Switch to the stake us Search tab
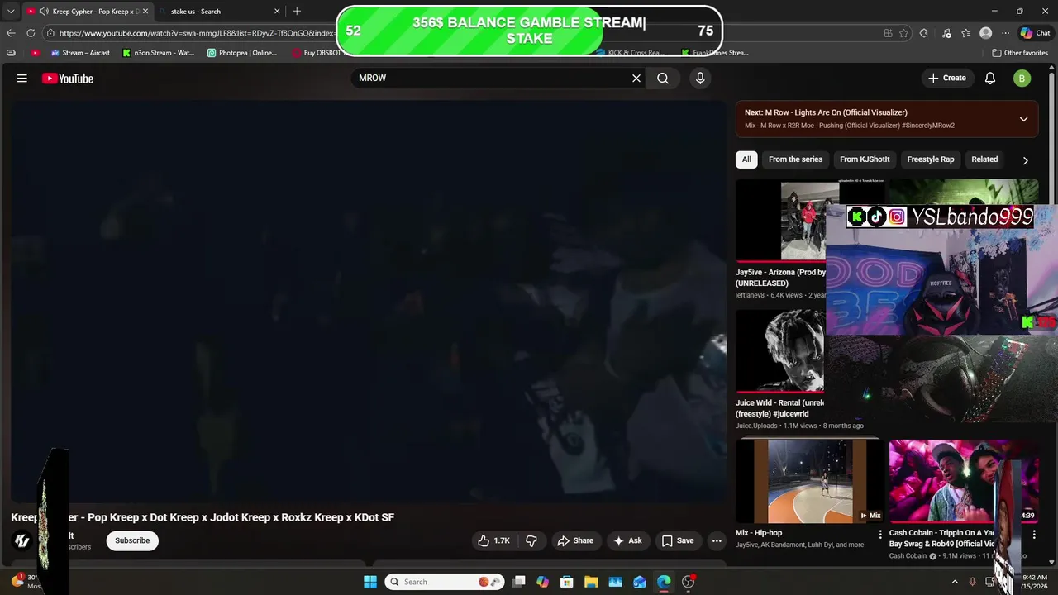The height and width of the screenshot is (595, 1058). click(x=219, y=12)
